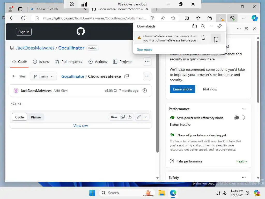Open Read aloud icon in address bar
This screenshot has height=199, width=265.
click(x=163, y=18)
